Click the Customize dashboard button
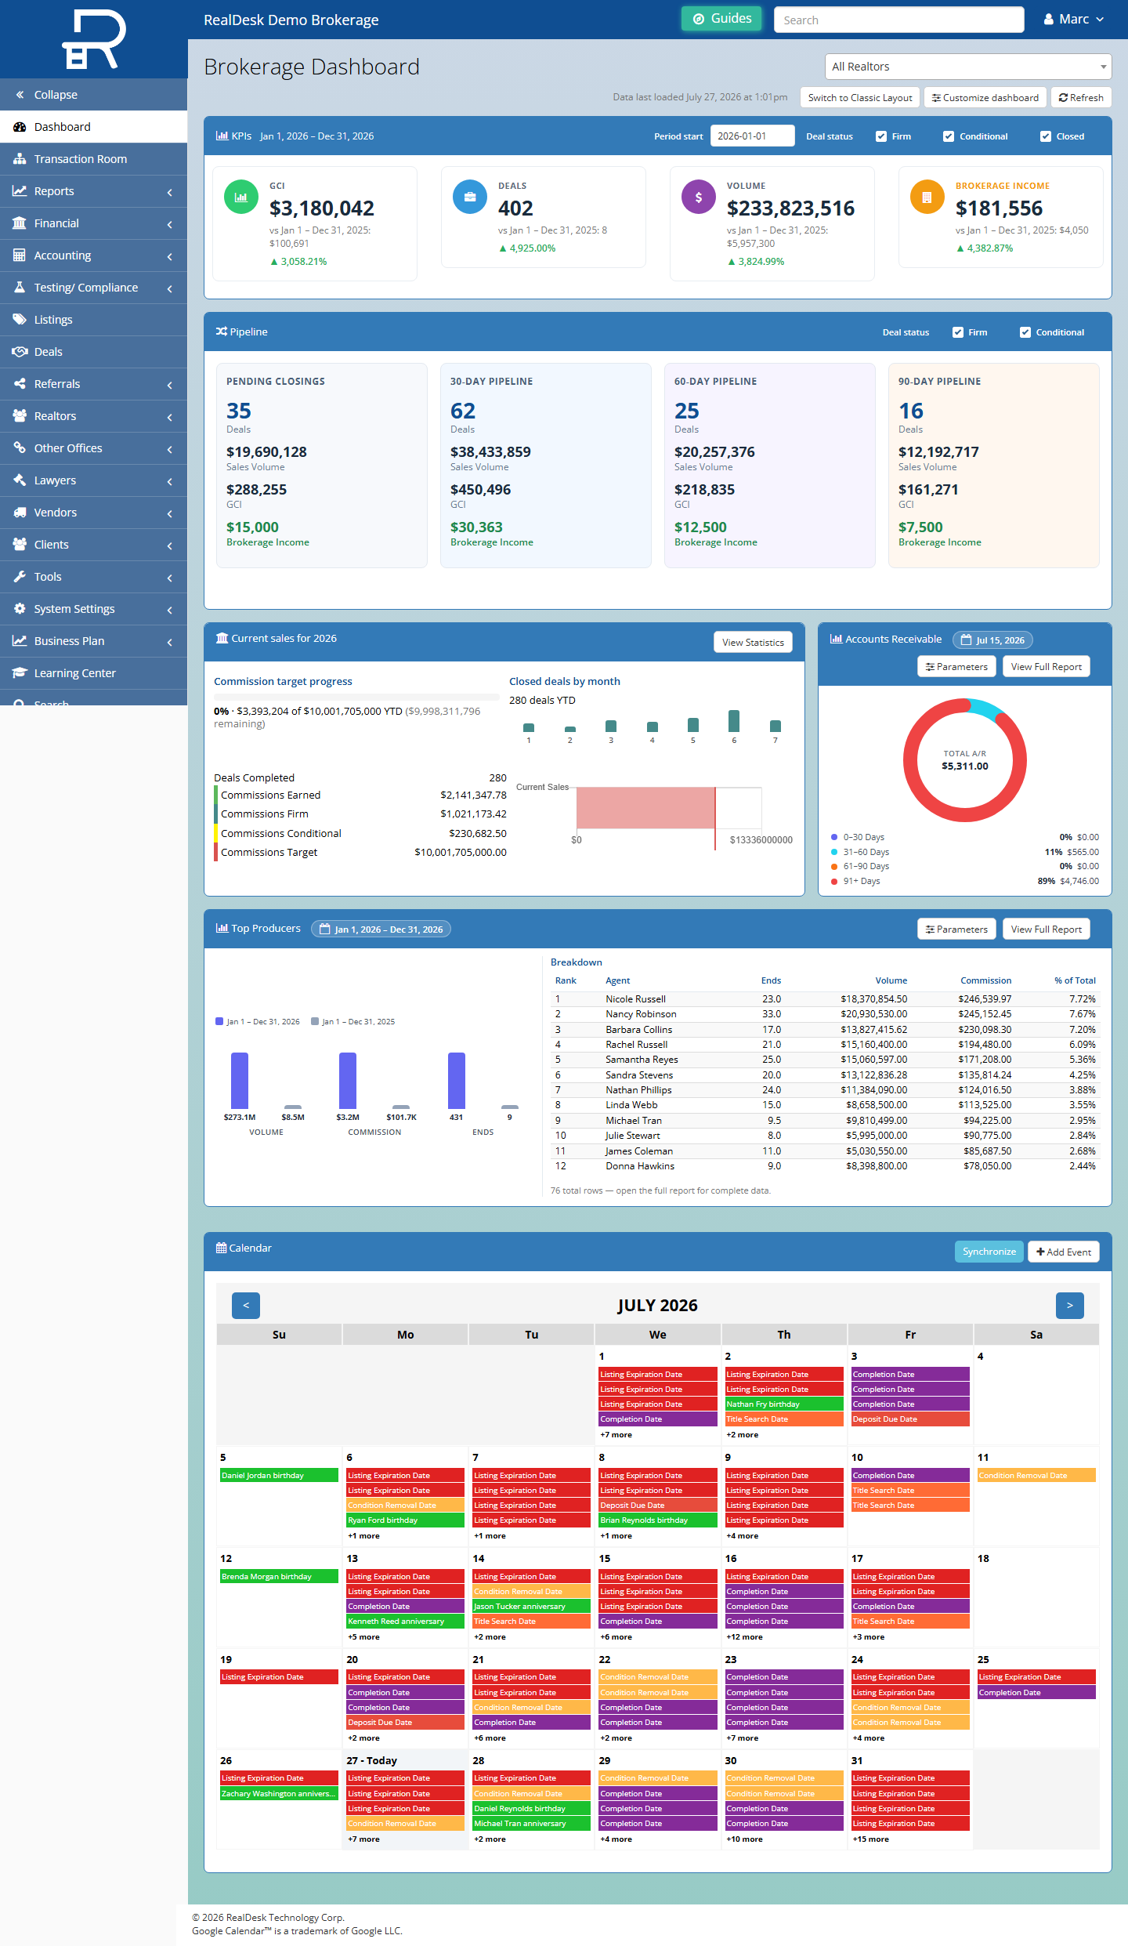 985,98
